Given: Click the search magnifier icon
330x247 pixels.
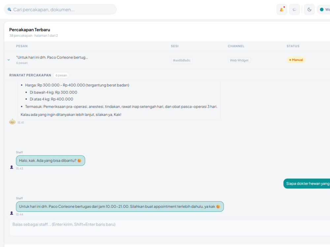Looking at the screenshot, I should pos(9,10).
